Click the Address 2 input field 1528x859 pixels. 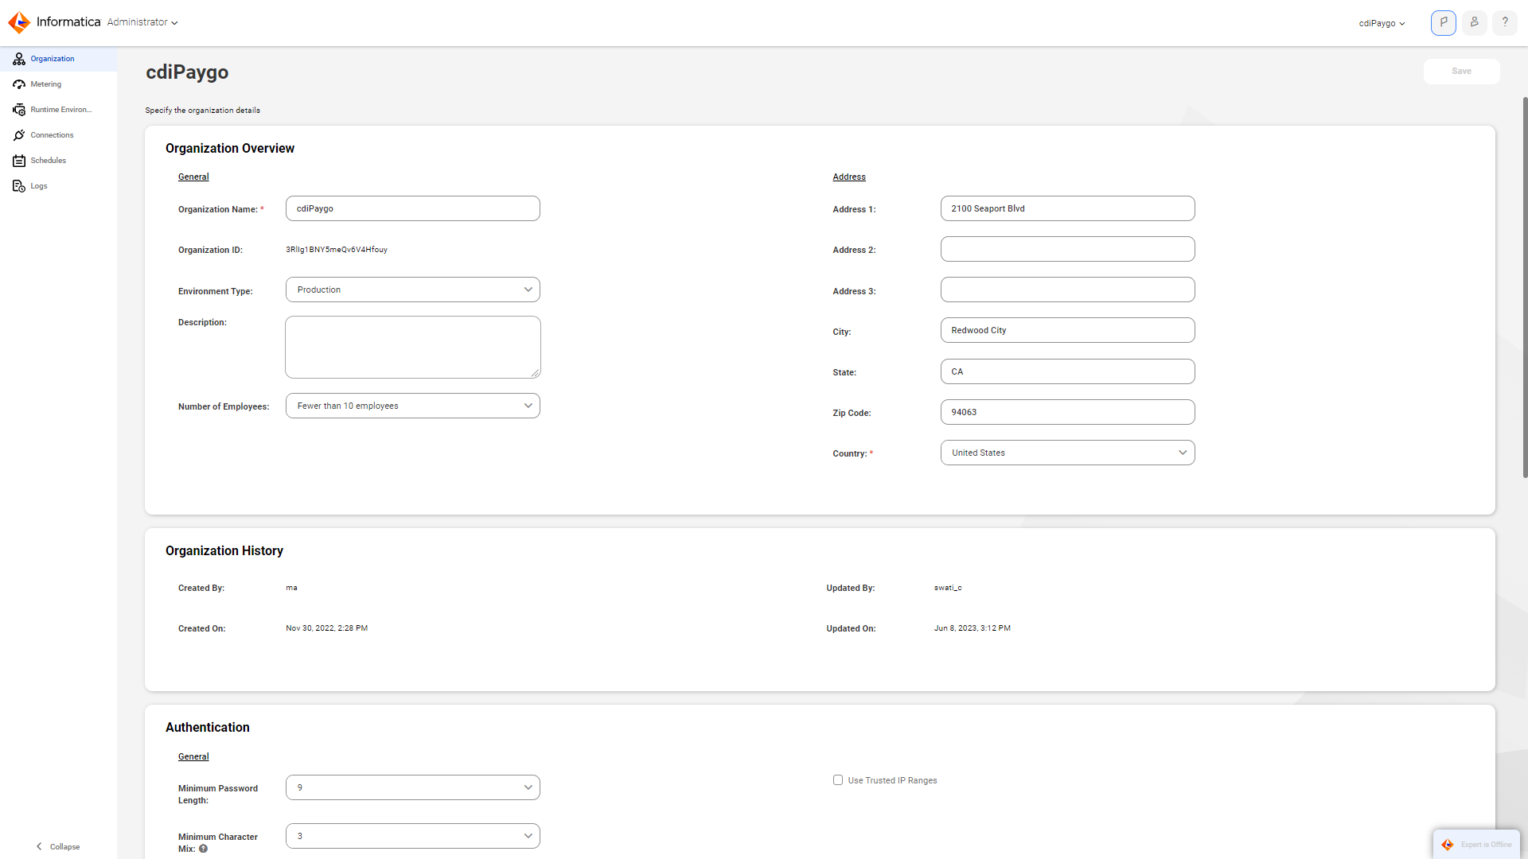click(1067, 249)
